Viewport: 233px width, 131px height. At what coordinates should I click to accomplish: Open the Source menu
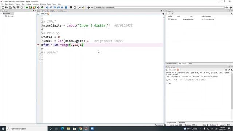(x=18, y=4)
